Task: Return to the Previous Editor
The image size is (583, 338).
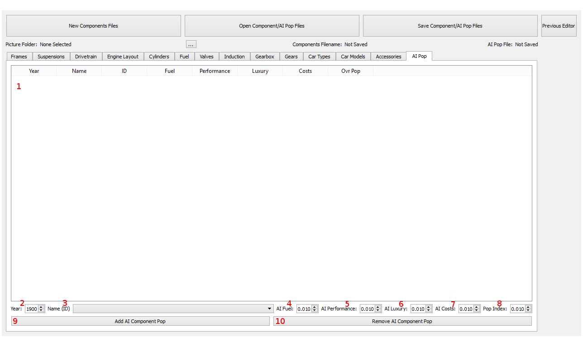Action: 559,26
